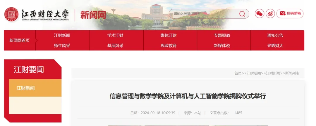
Task: Go to 思政教育 section
Action: [x=169, y=45]
